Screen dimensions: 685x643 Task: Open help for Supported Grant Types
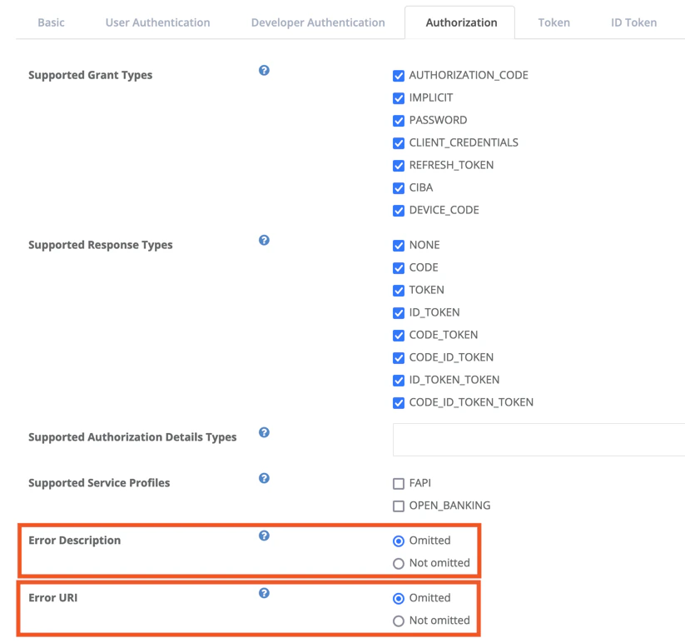tap(264, 71)
